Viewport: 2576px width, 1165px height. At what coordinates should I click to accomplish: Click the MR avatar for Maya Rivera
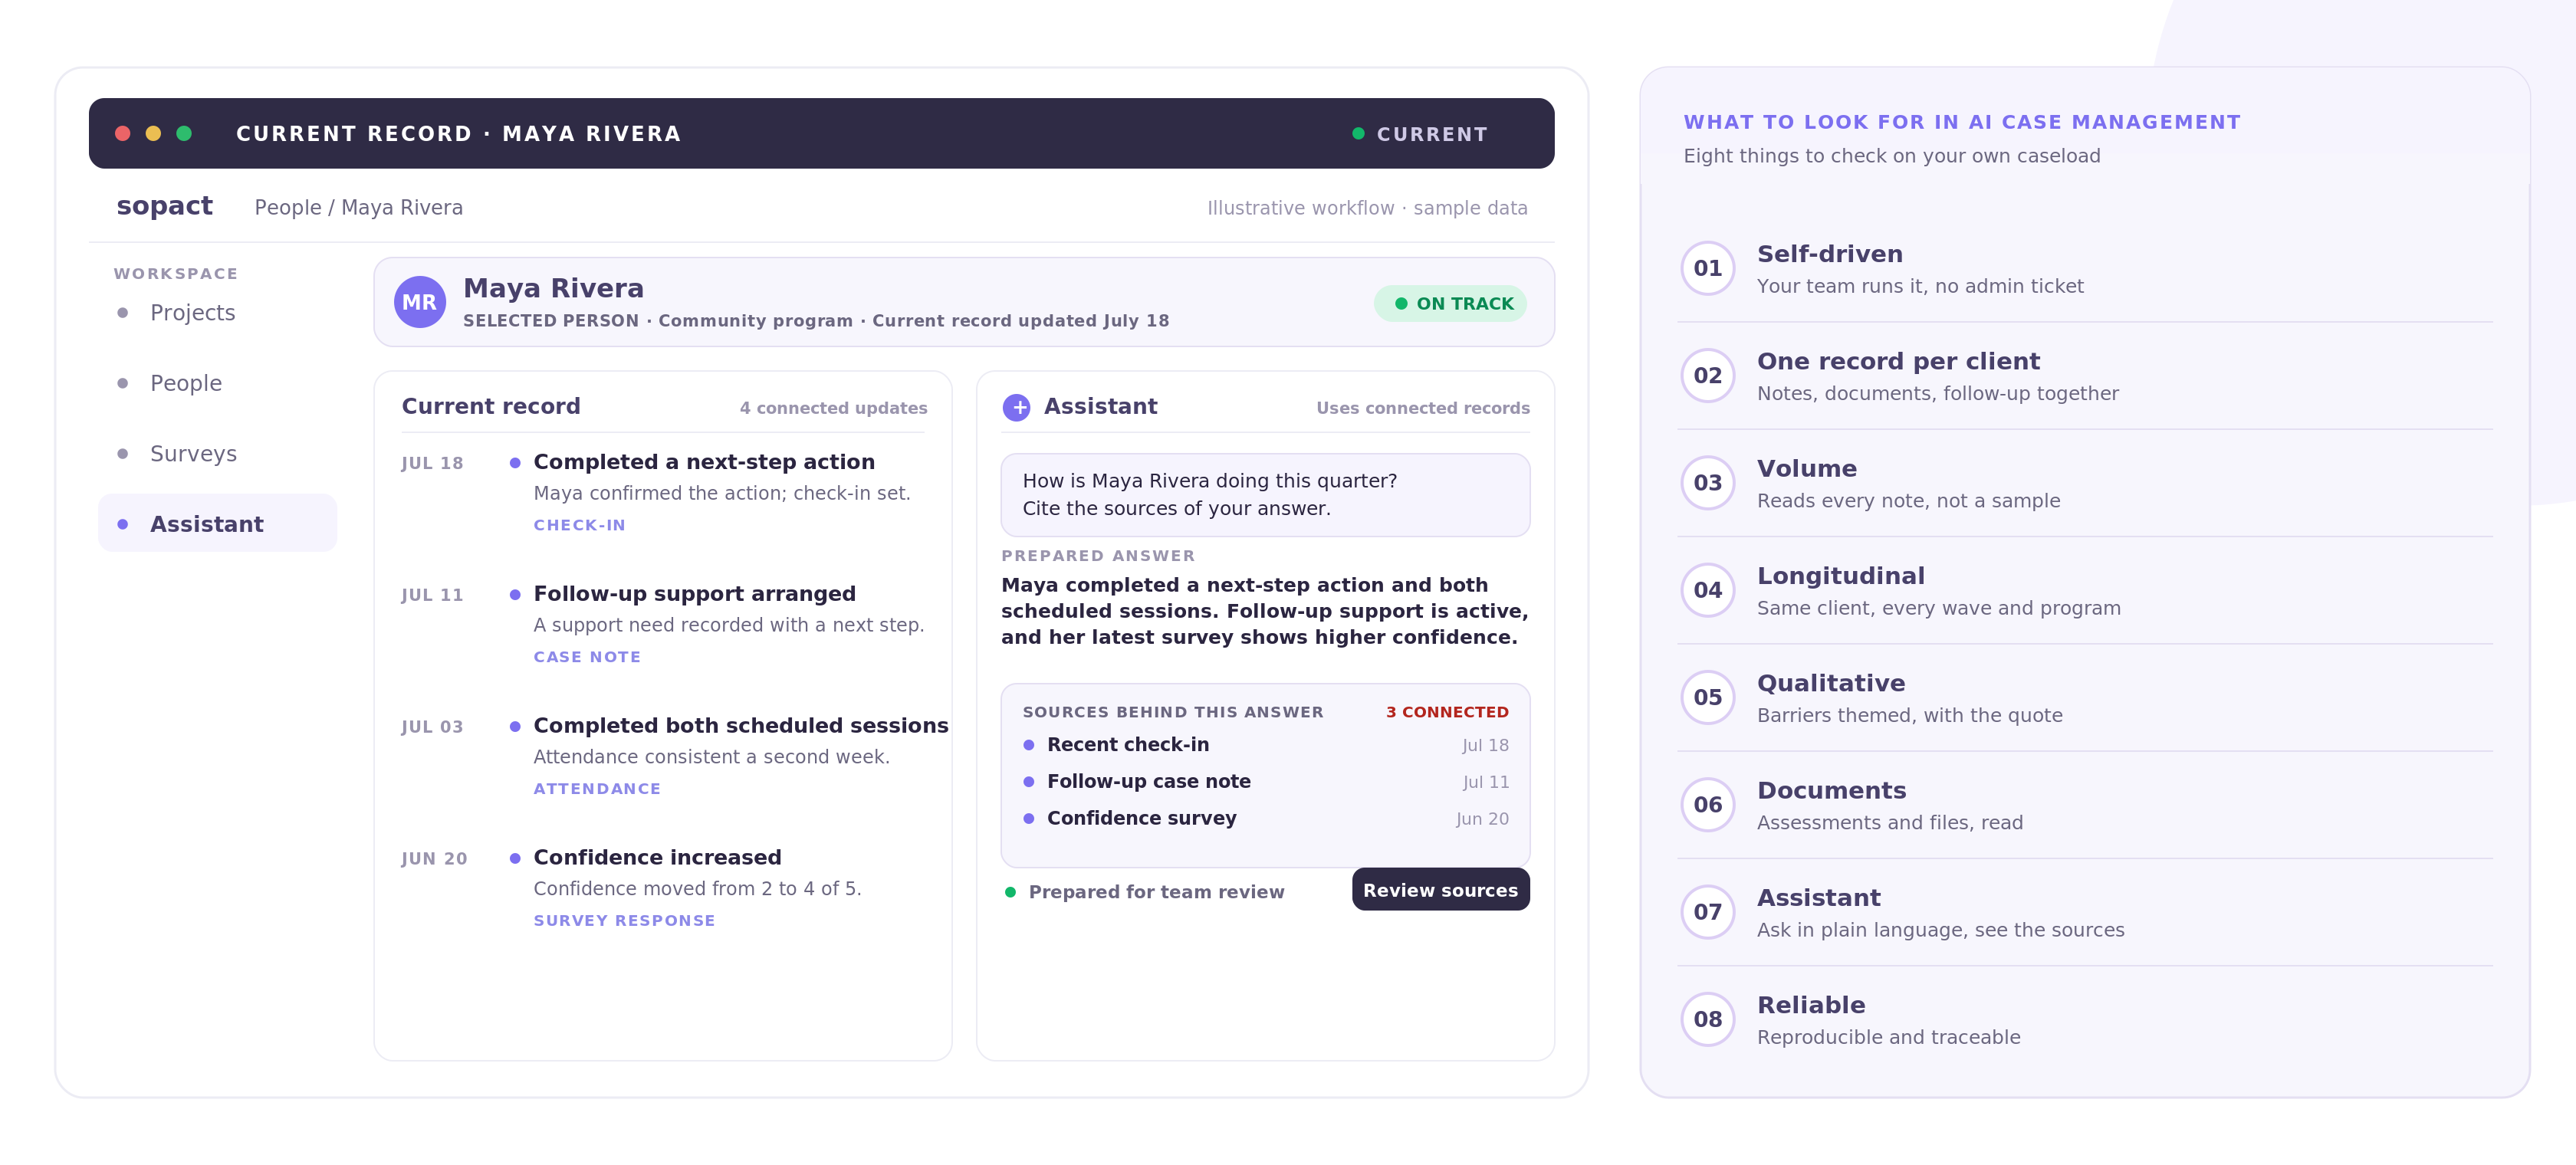pyautogui.click(x=419, y=302)
